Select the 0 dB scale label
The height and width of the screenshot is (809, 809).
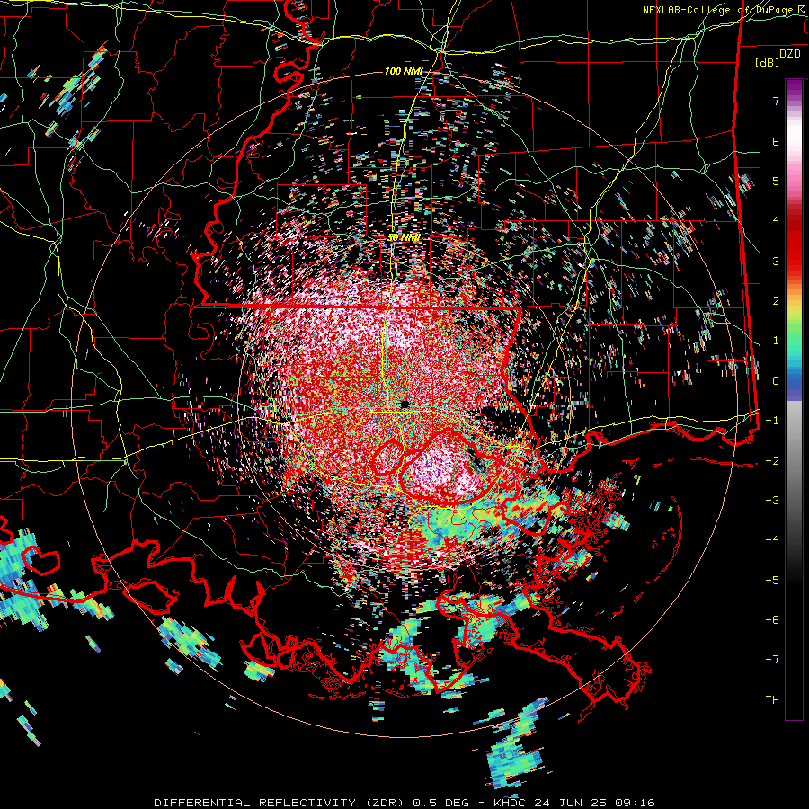click(776, 381)
